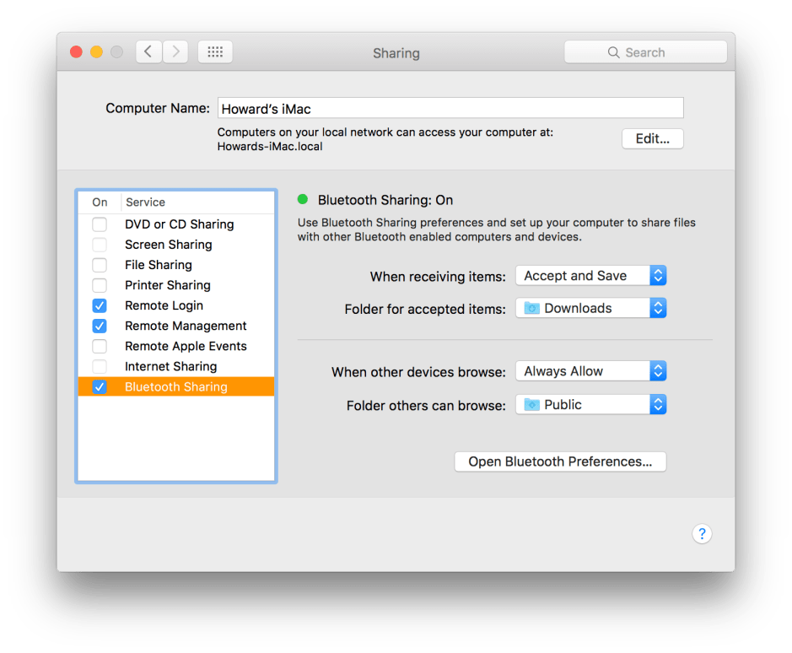The width and height of the screenshot is (792, 653).
Task: Click the magnifying glass search icon
Action: tap(613, 52)
